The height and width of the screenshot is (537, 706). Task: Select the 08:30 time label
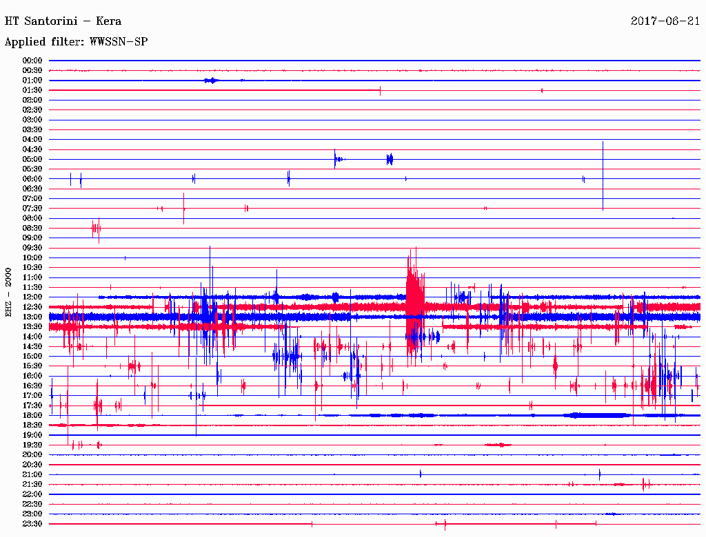32,228
